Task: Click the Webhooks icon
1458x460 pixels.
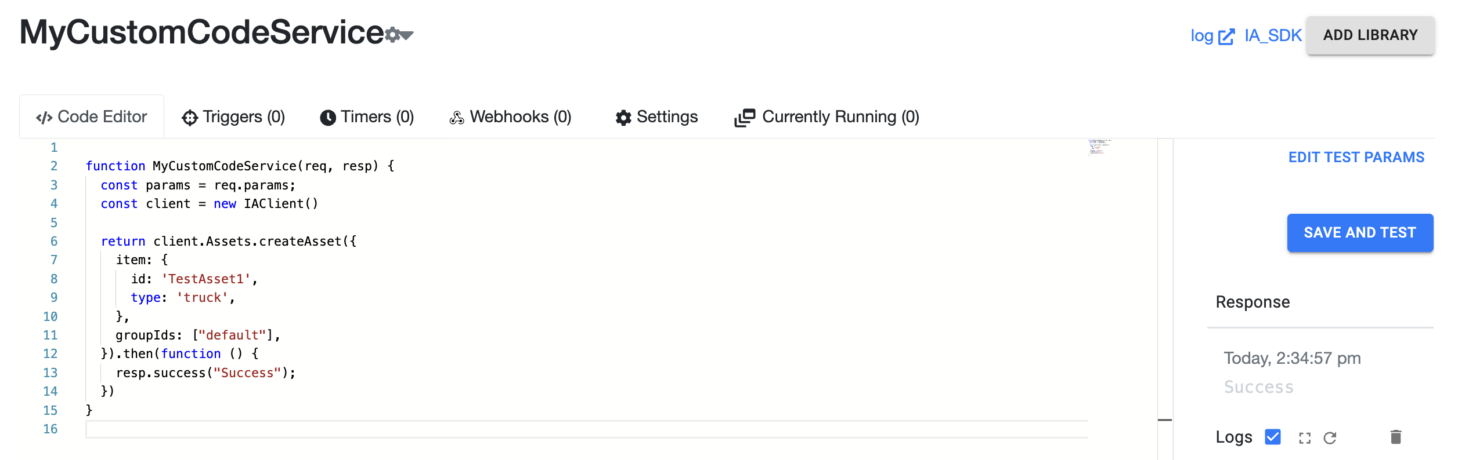Action: click(x=457, y=116)
